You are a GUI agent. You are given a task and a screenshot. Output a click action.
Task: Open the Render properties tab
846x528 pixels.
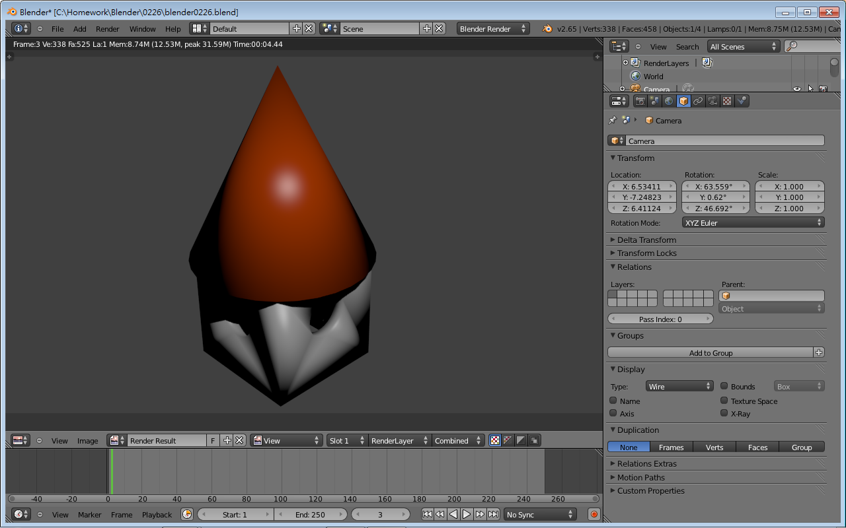[640, 100]
